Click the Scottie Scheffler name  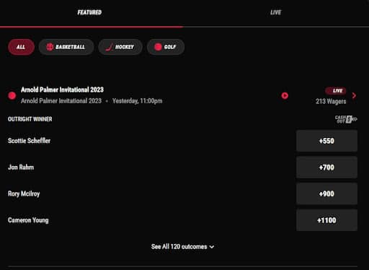(x=29, y=141)
